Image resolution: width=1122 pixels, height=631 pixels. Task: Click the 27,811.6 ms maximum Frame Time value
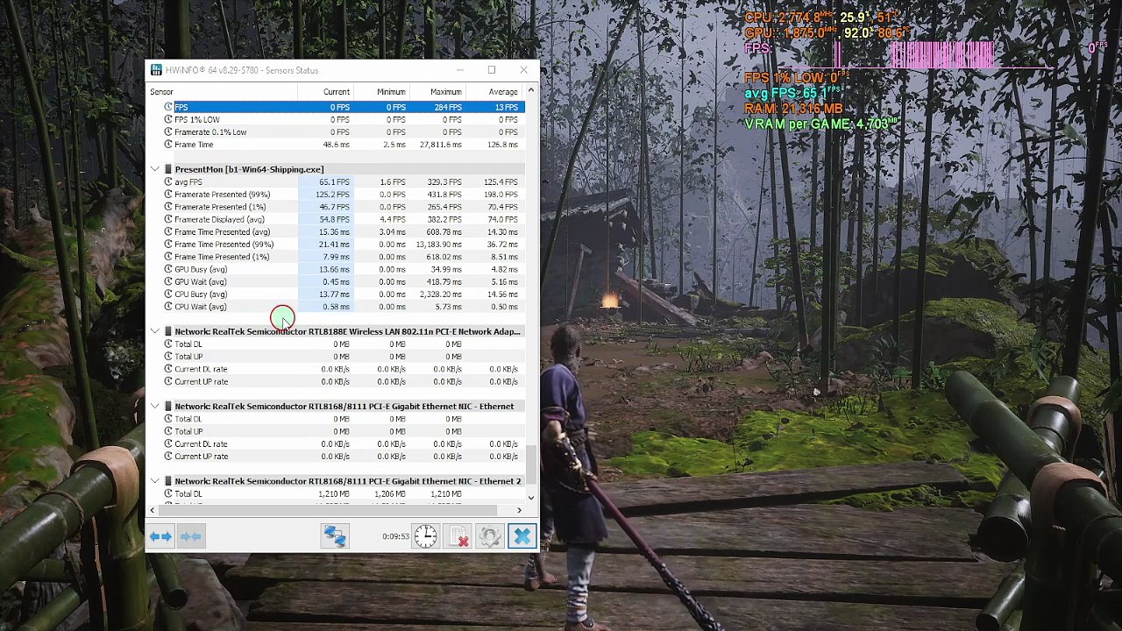coord(440,145)
